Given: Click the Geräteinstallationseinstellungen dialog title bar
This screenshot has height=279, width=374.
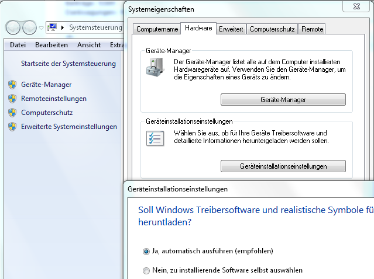Looking at the screenshot, I should pos(249,189).
